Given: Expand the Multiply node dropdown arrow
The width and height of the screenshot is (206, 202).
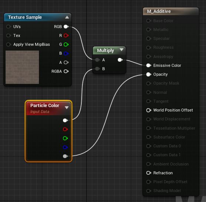Looking at the screenshot, I should (x=122, y=49).
